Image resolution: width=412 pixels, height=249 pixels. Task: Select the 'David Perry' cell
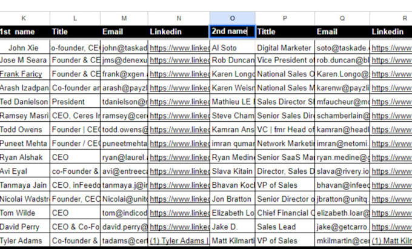click(24, 227)
